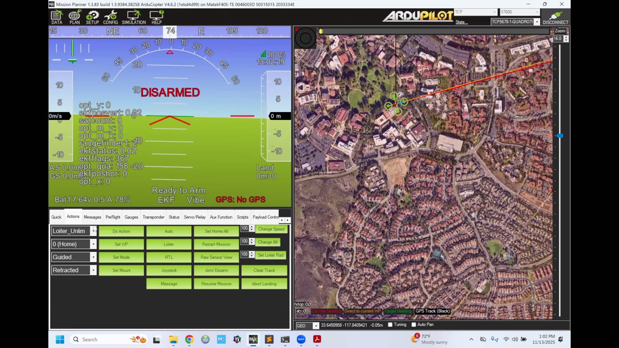Image resolution: width=619 pixels, height=348 pixels.
Task: Click the Clear Track button
Action: point(264,270)
